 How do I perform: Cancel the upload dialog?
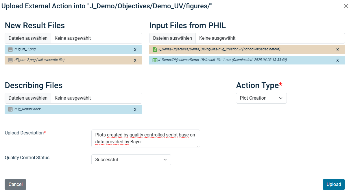tap(15, 185)
